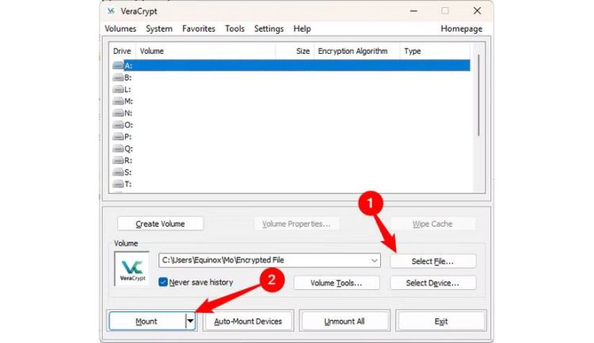Open the Tools menu
Image resolution: width=594 pixels, height=343 pixels.
point(234,28)
